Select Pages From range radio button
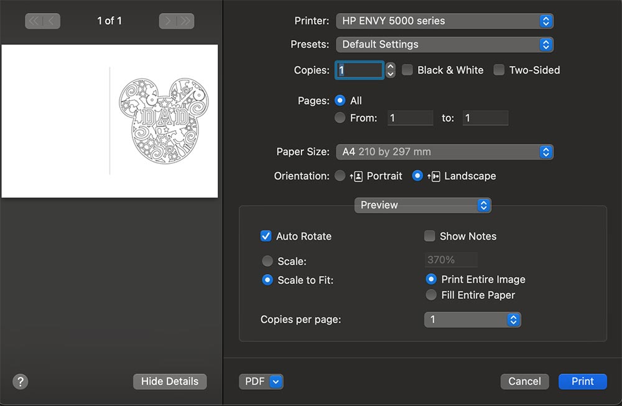Screen dimensions: 622x406 pos(340,118)
